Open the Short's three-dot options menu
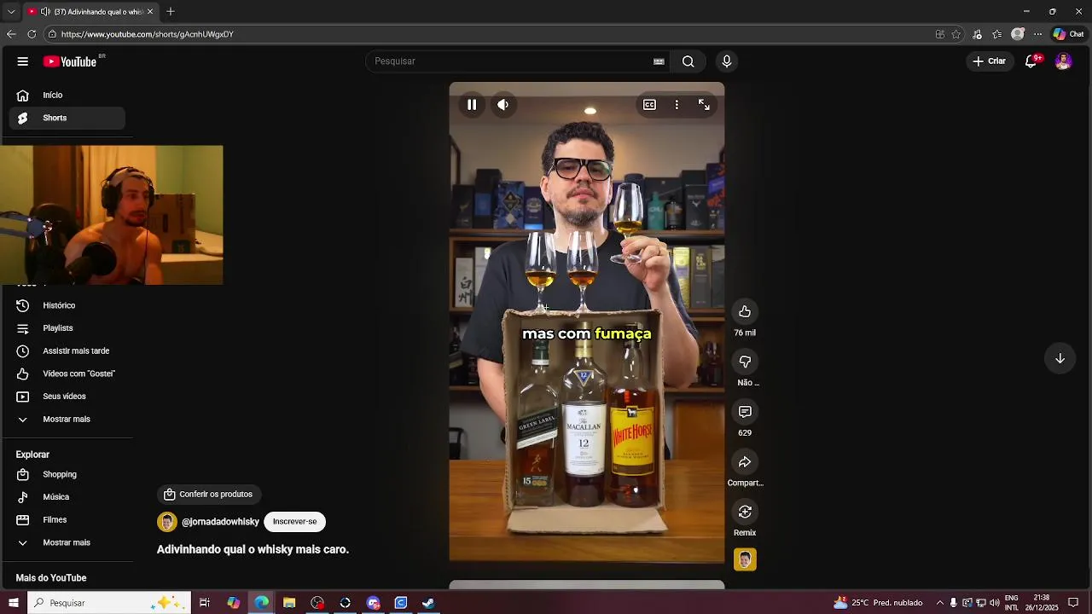 (677, 105)
